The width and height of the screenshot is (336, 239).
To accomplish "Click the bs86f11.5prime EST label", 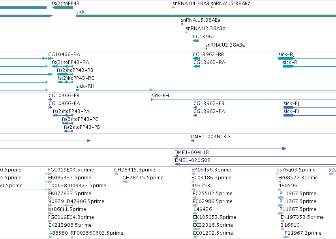I will [67, 209].
